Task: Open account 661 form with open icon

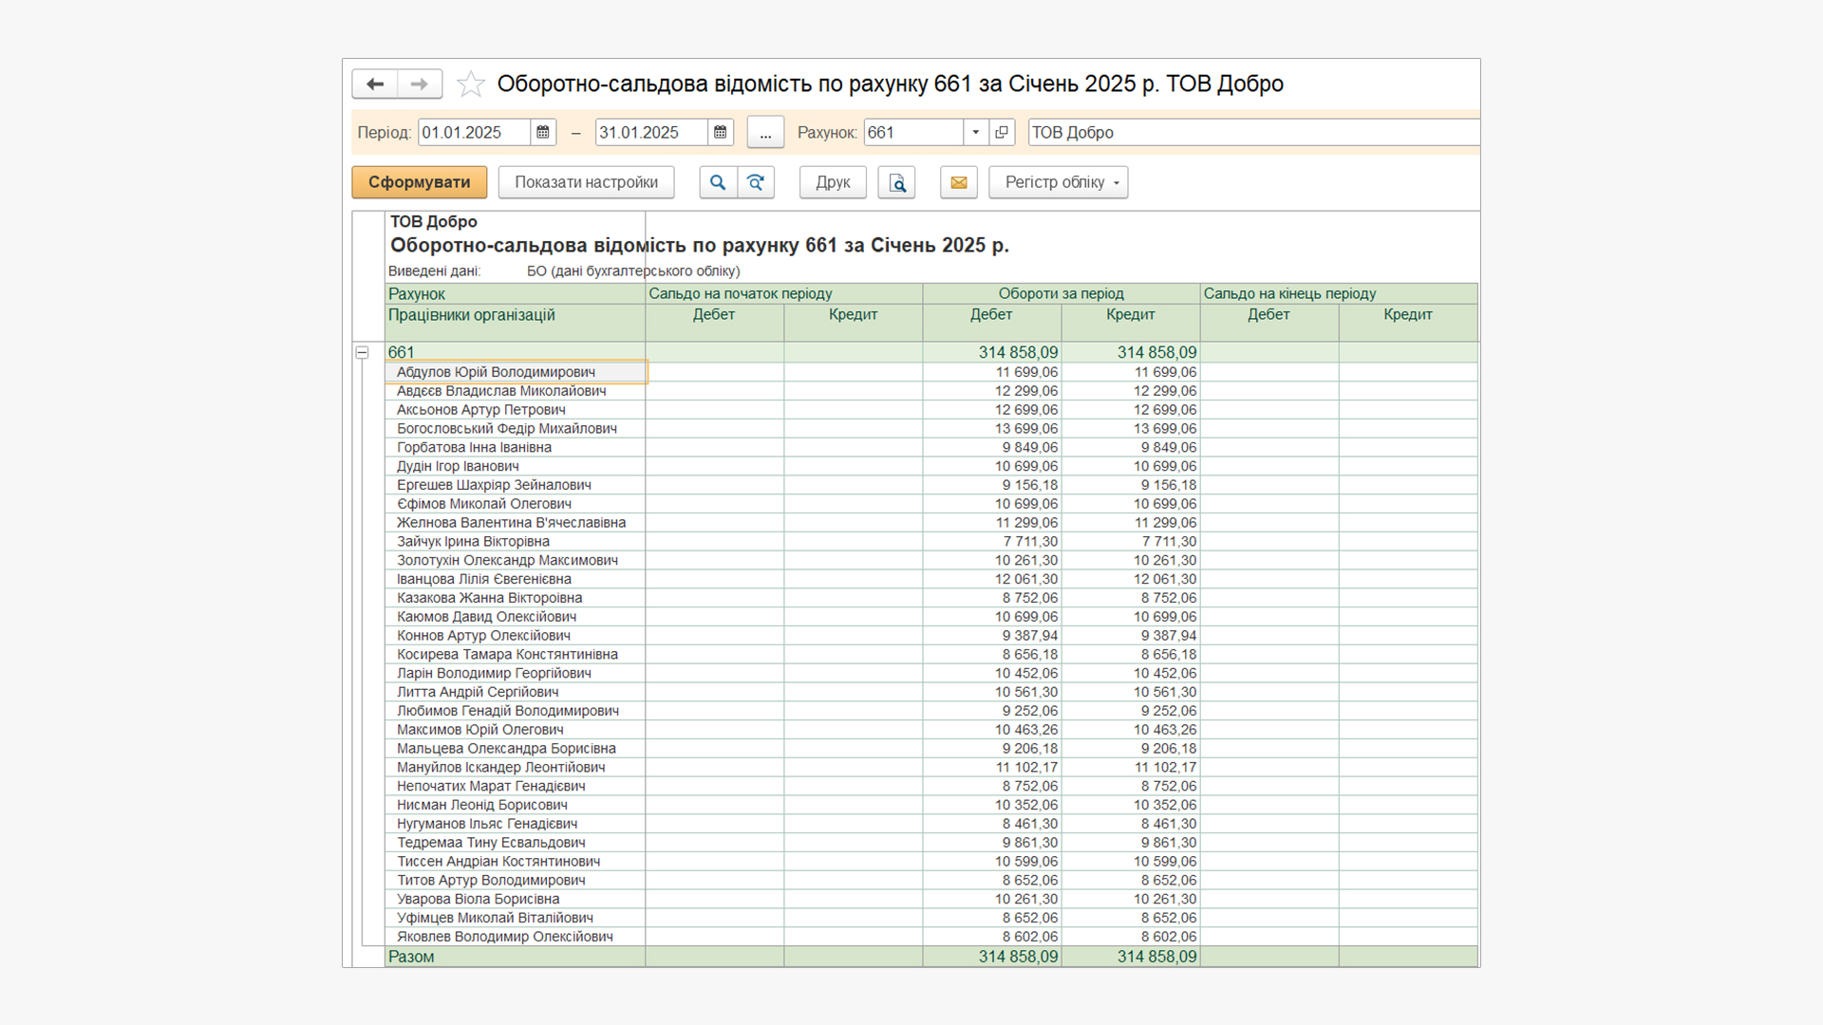Action: [1002, 133]
